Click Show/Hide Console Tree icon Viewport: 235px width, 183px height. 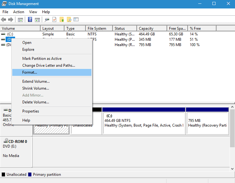tap(20, 20)
